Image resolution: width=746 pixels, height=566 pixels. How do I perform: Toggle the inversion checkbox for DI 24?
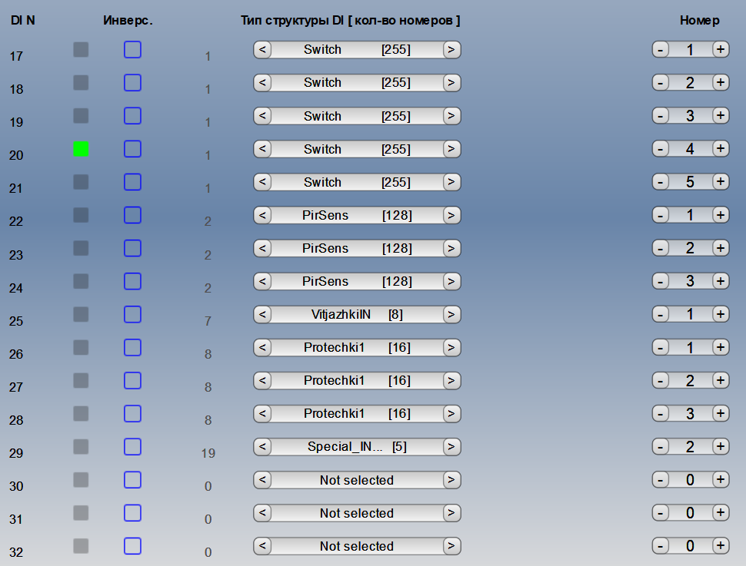click(x=132, y=281)
